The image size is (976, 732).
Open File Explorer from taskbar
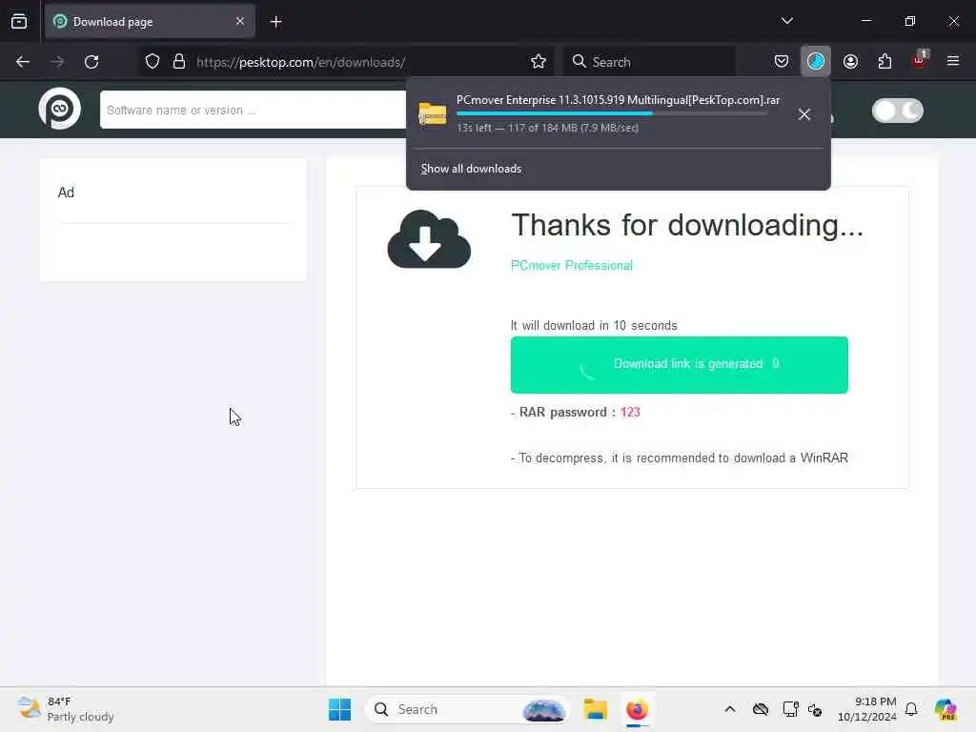tap(595, 709)
